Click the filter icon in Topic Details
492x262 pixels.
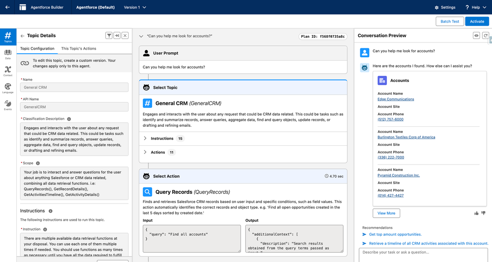click(109, 35)
